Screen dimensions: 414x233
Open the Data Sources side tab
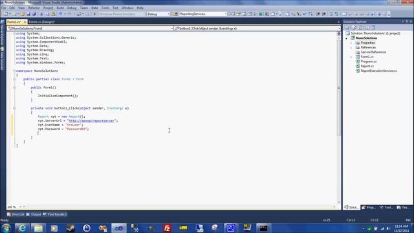point(2,59)
